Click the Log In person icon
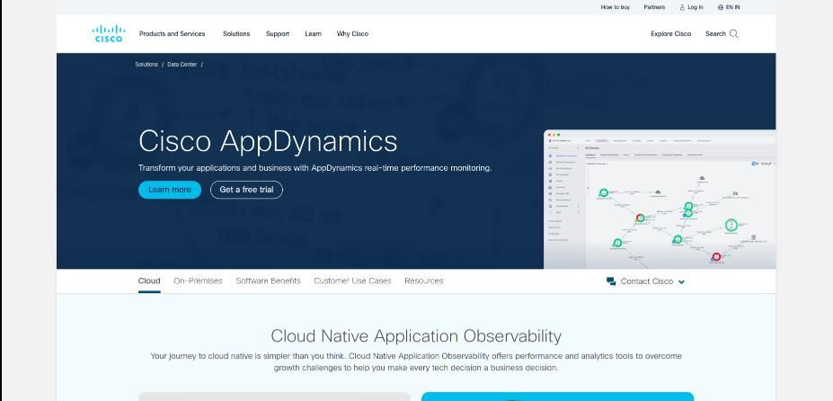Viewport: 833px width, 401px height. coord(682,7)
